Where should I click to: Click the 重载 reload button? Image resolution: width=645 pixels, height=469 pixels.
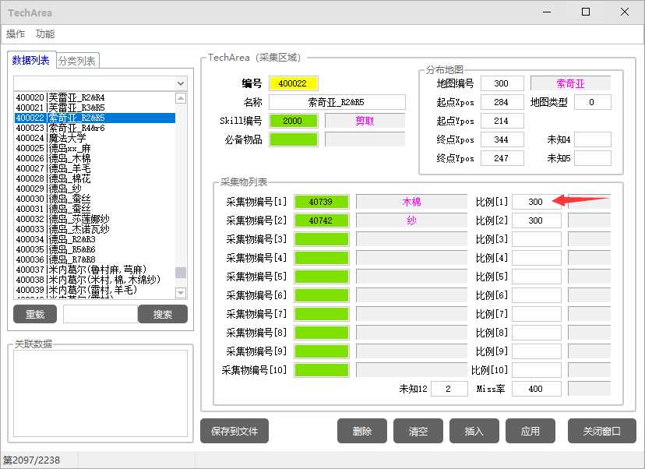(35, 314)
